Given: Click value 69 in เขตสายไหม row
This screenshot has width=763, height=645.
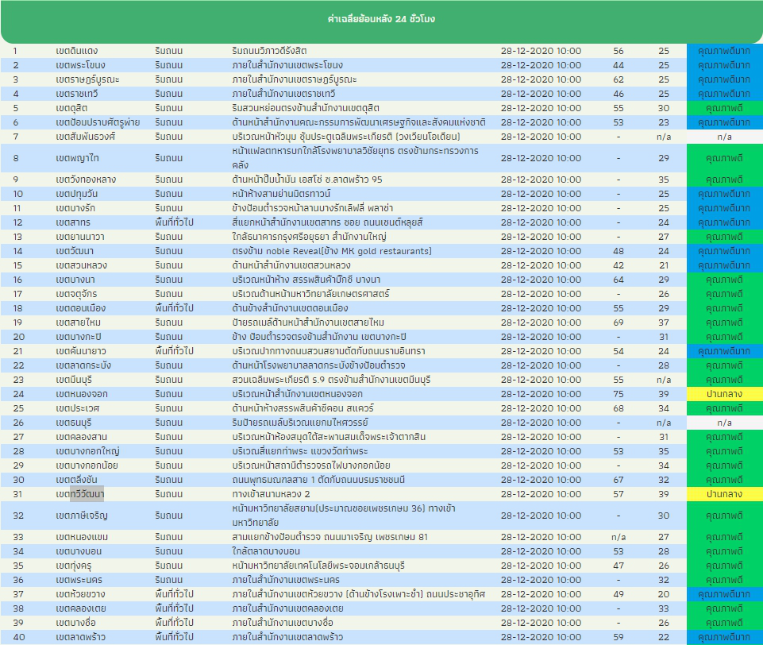Looking at the screenshot, I should point(618,322).
